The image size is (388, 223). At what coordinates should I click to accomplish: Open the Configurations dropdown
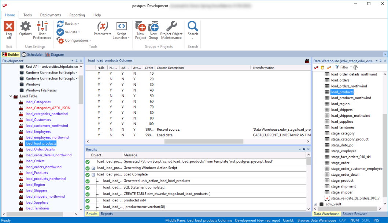pyautogui.click(x=76, y=40)
